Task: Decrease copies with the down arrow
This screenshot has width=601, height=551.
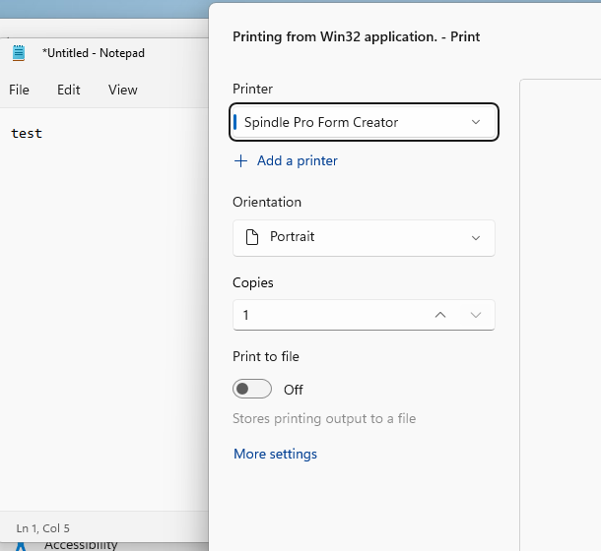Action: coord(476,315)
